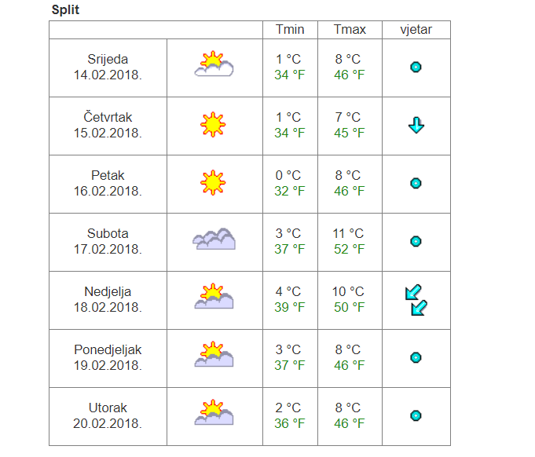Click the Subota 17.02.2018. date cell
The height and width of the screenshot is (457, 535).
click(108, 242)
